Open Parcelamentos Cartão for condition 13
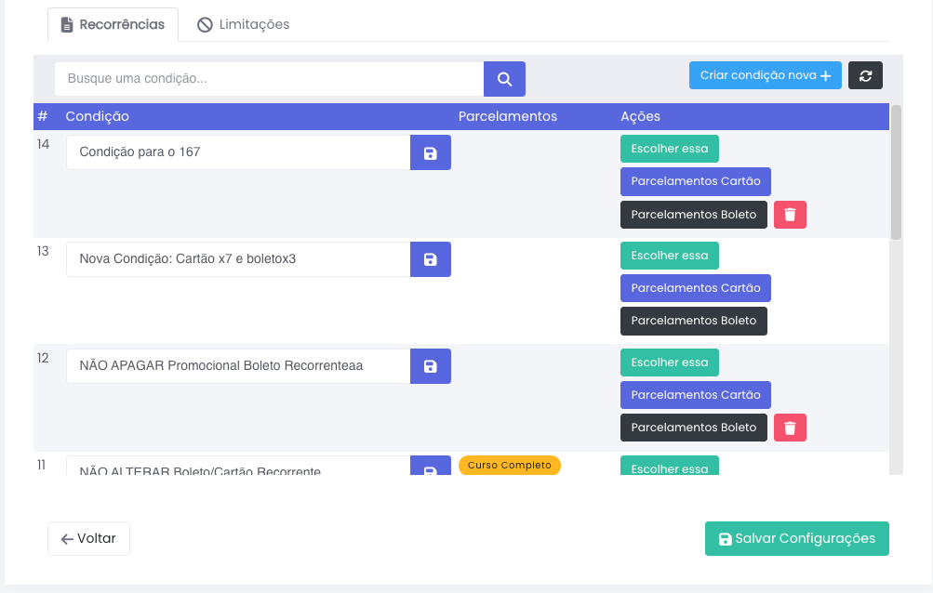The width and height of the screenshot is (933, 593). (695, 288)
